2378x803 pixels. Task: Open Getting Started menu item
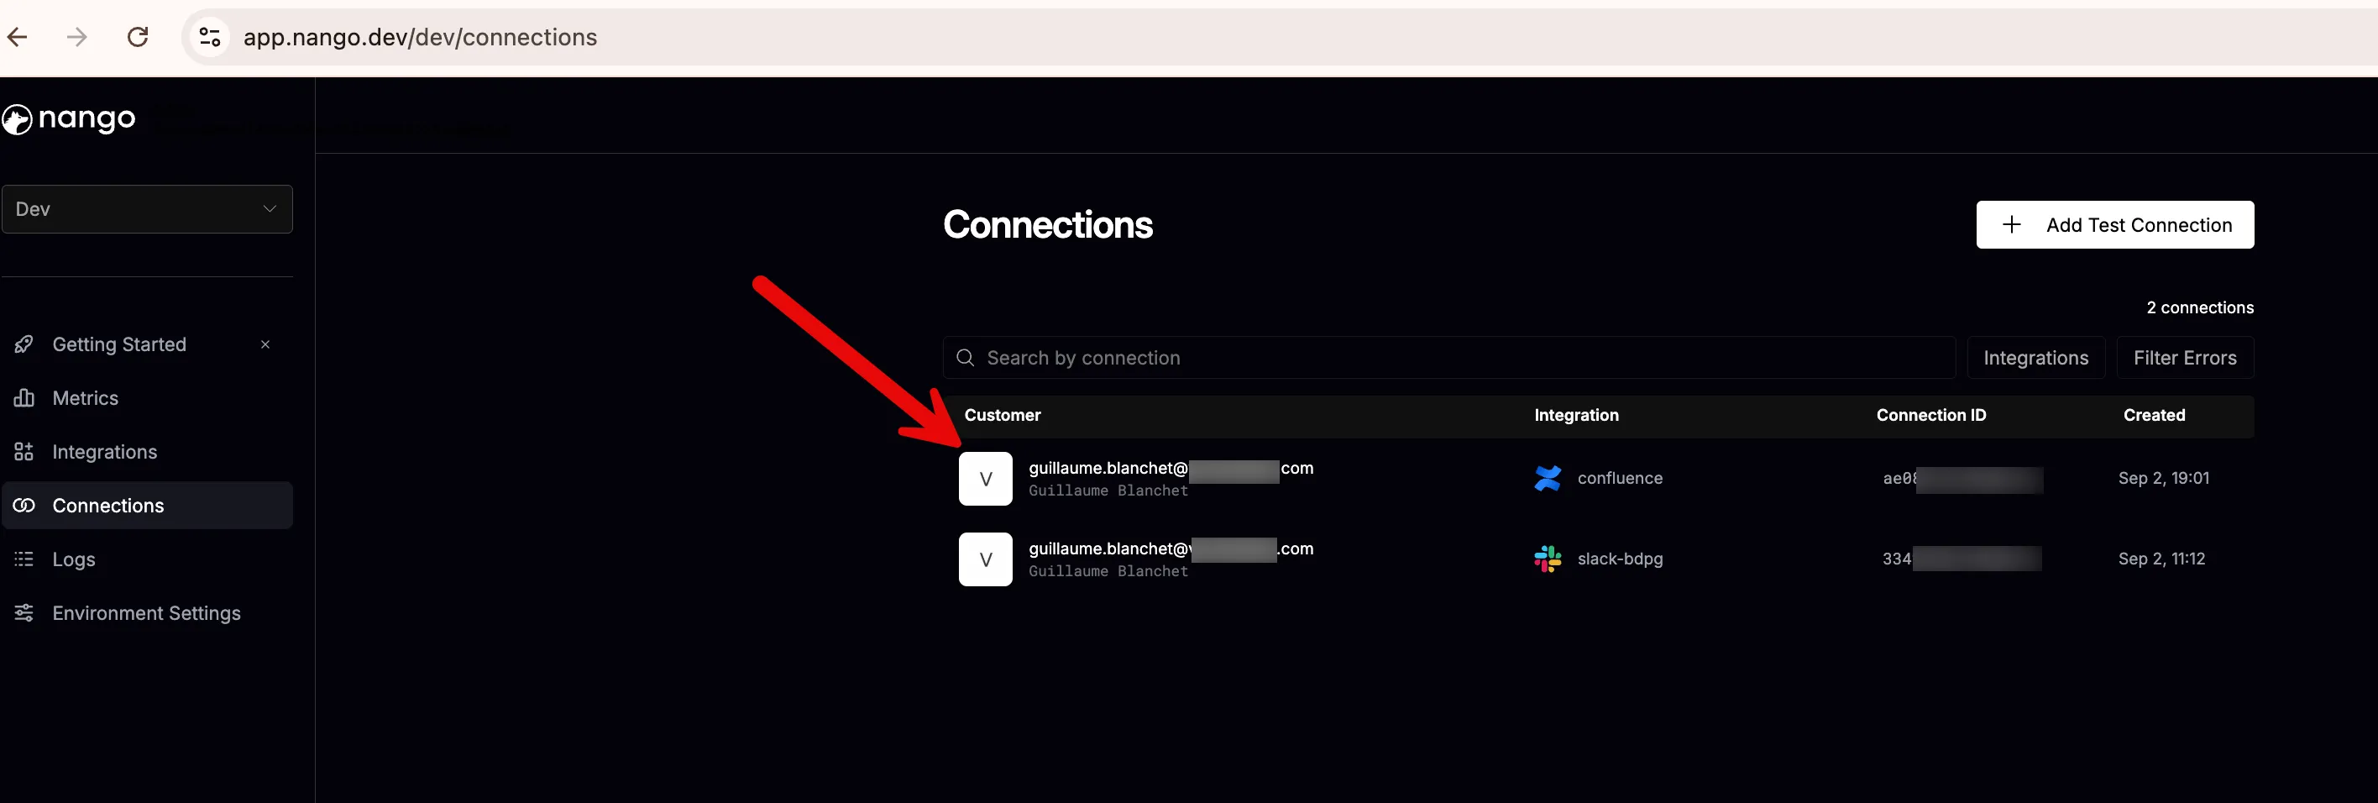click(x=119, y=344)
